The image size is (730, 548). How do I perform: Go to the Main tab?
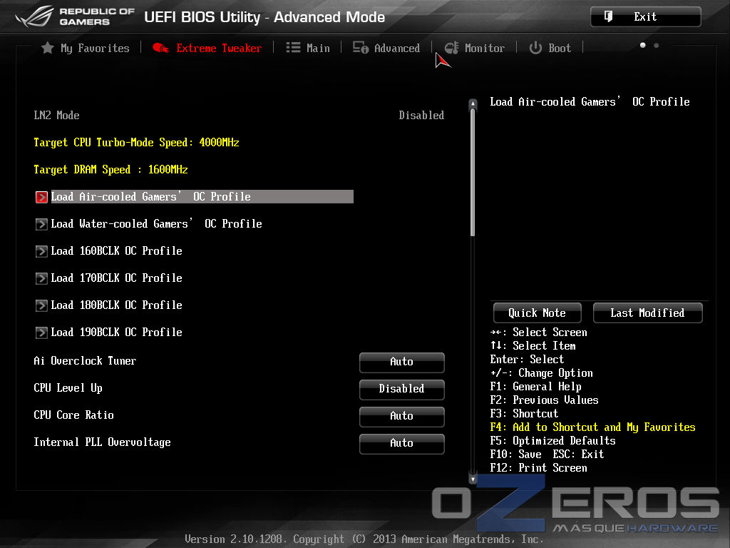tap(308, 48)
